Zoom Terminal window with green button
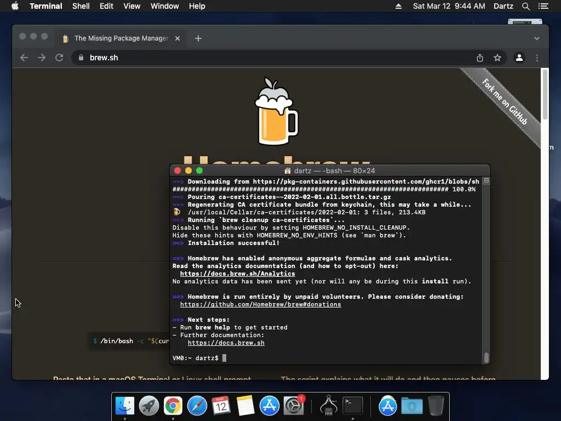This screenshot has width=561, height=421. click(199, 171)
